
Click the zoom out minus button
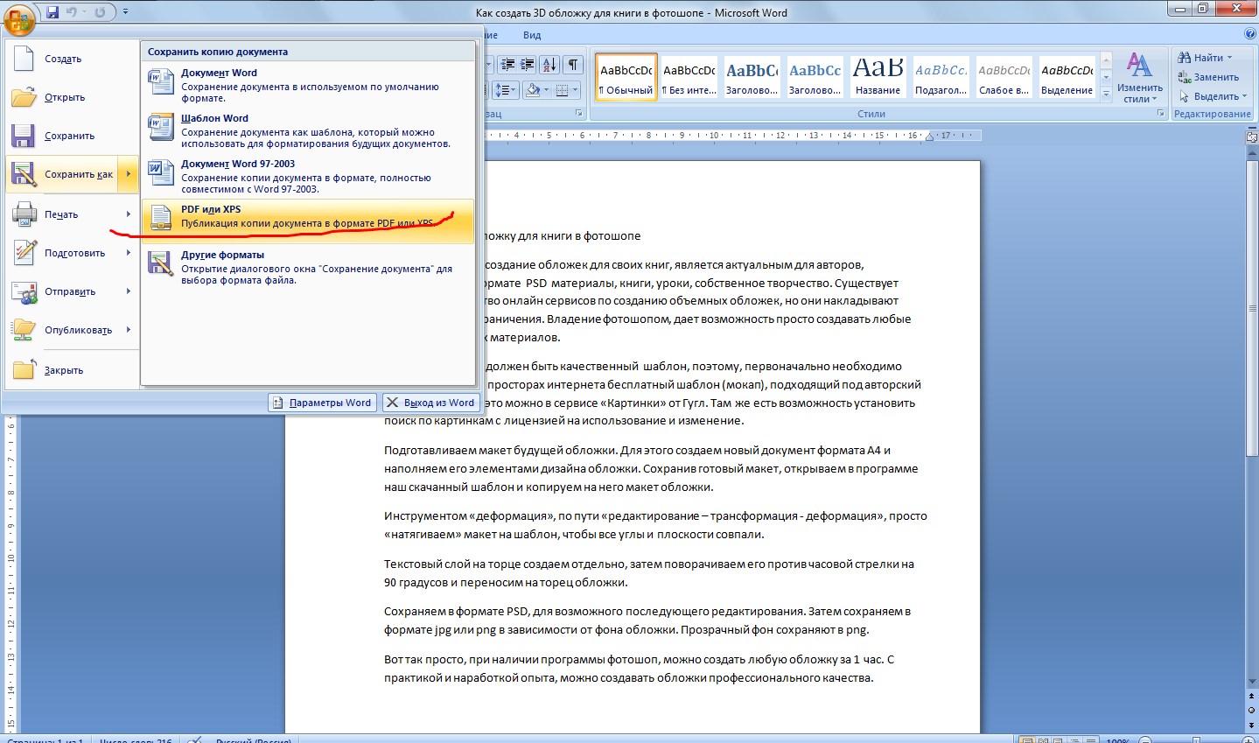(1145, 740)
